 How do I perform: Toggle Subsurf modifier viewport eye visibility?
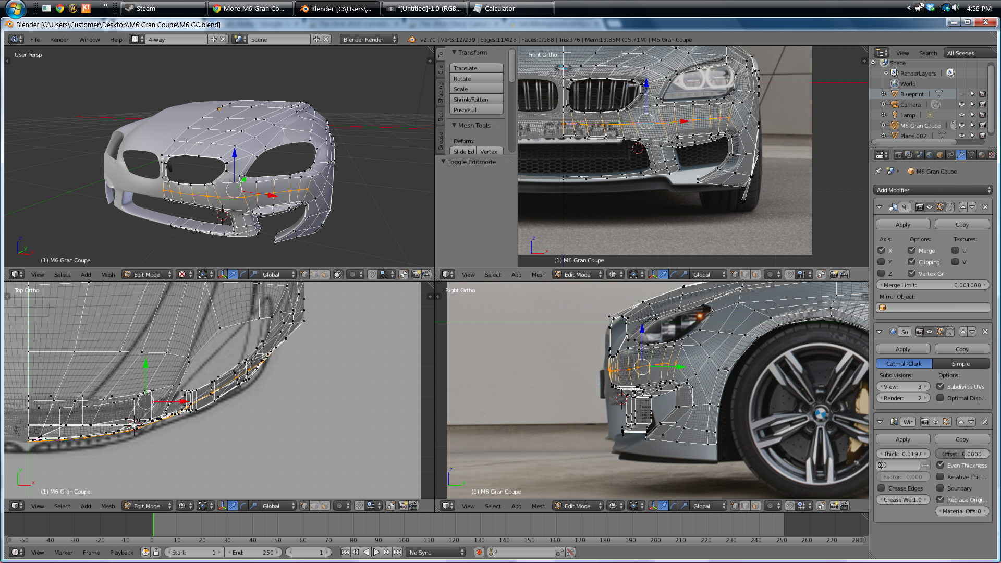[x=930, y=332]
